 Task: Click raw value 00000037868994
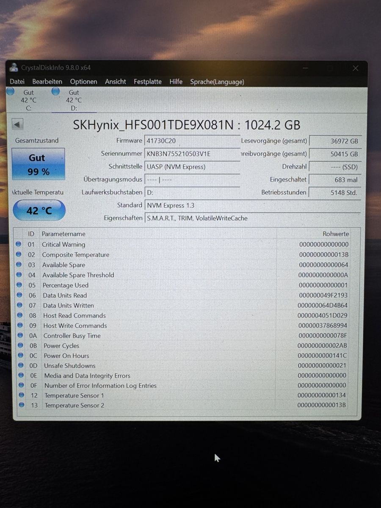pos(323,326)
